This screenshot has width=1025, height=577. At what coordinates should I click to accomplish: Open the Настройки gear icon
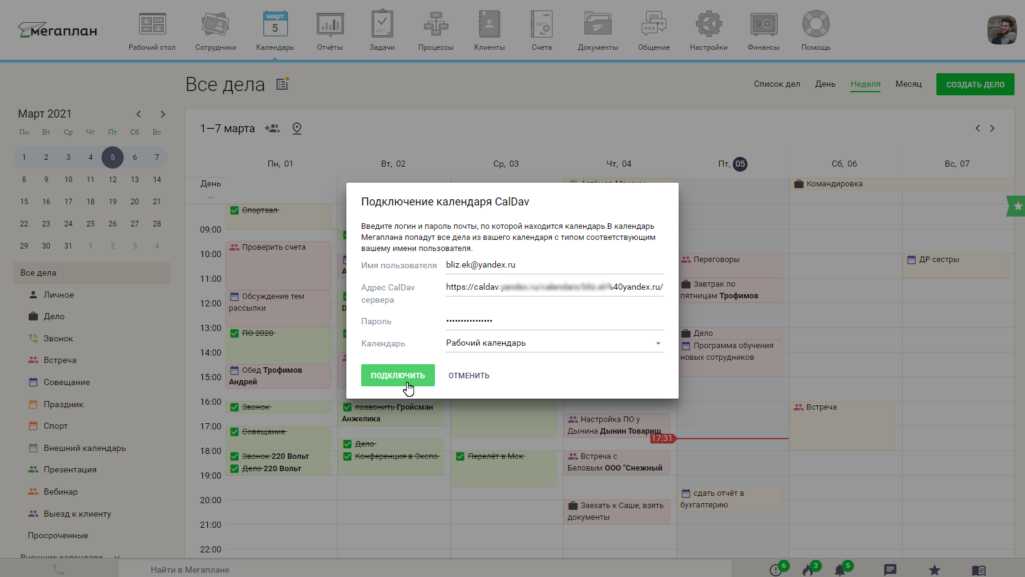(x=709, y=25)
